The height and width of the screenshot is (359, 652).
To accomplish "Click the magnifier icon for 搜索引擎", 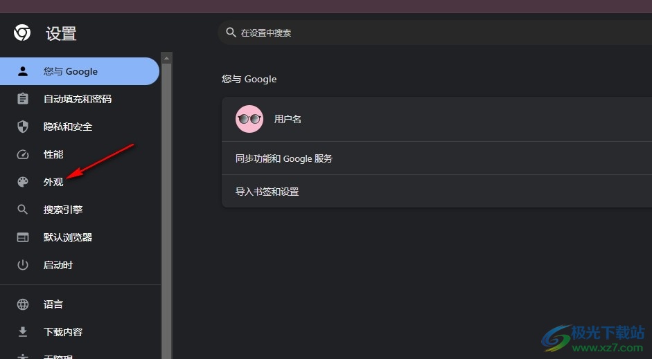I will coord(23,210).
